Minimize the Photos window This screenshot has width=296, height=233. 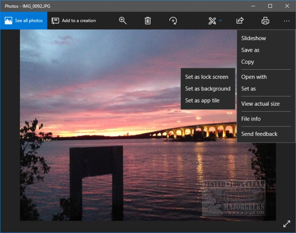[x=253, y=6]
